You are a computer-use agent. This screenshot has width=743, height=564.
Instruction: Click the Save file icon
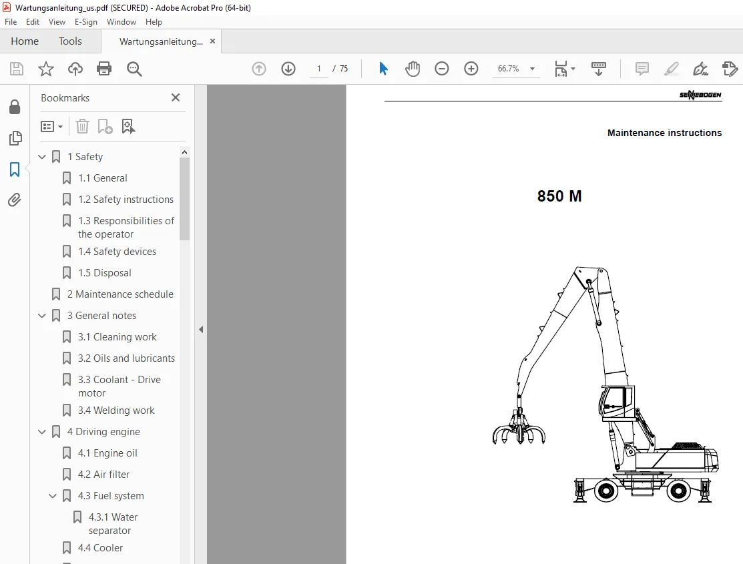17,69
